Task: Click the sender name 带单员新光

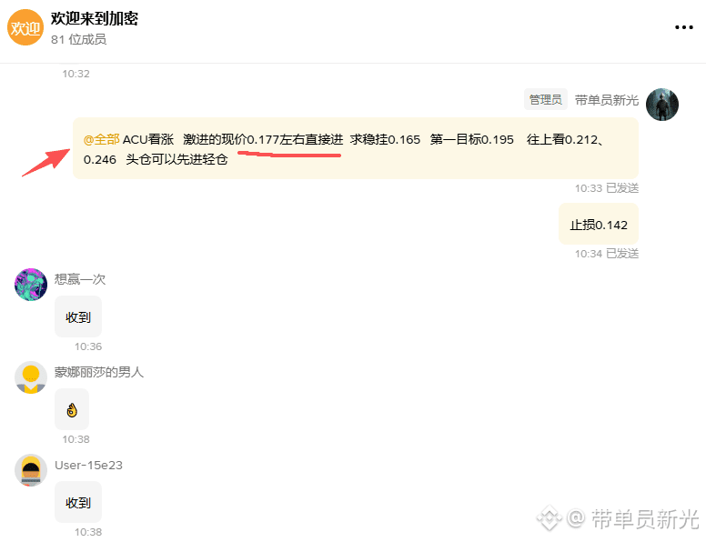Action: point(607,100)
